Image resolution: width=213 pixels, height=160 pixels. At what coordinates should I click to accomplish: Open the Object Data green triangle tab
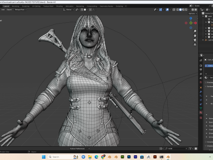[x=201, y=108]
